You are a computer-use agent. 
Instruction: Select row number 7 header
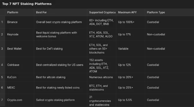[x=3, y=100]
